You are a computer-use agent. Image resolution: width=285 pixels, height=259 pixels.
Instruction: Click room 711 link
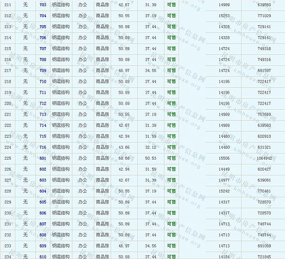tap(43, 92)
